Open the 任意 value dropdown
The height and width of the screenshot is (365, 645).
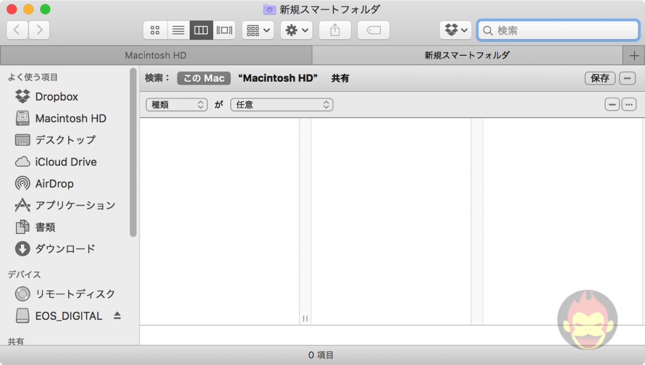[281, 104]
